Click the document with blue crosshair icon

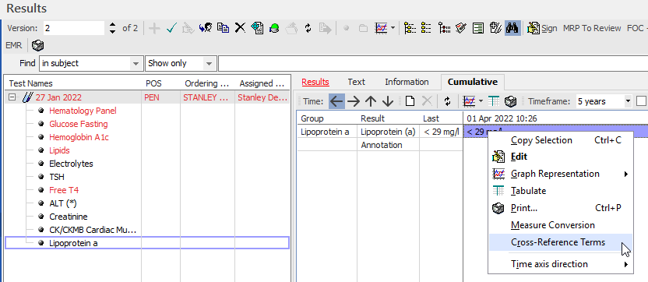(257, 28)
